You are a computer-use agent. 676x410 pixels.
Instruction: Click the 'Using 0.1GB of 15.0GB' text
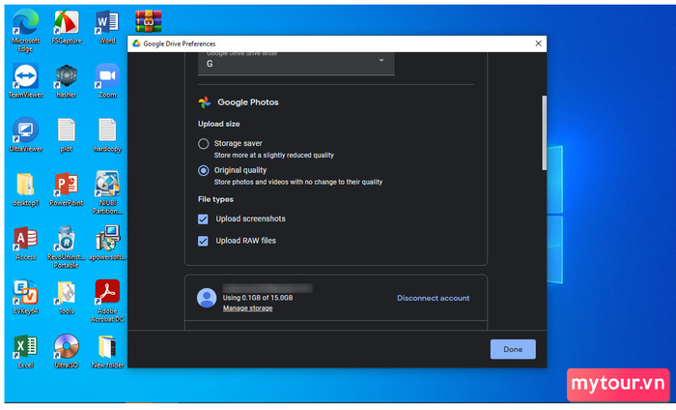258,298
